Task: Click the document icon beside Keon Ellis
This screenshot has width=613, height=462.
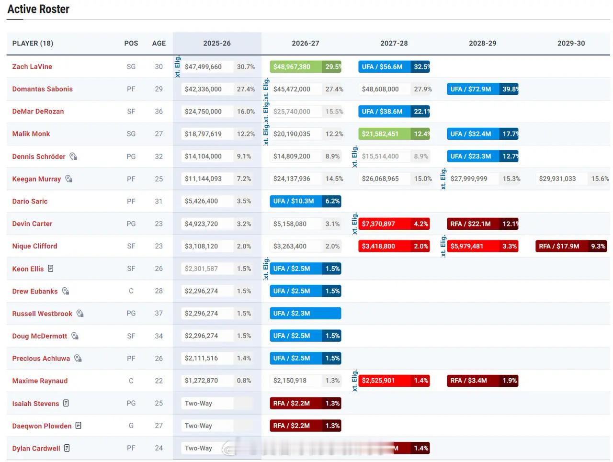Action: point(51,269)
